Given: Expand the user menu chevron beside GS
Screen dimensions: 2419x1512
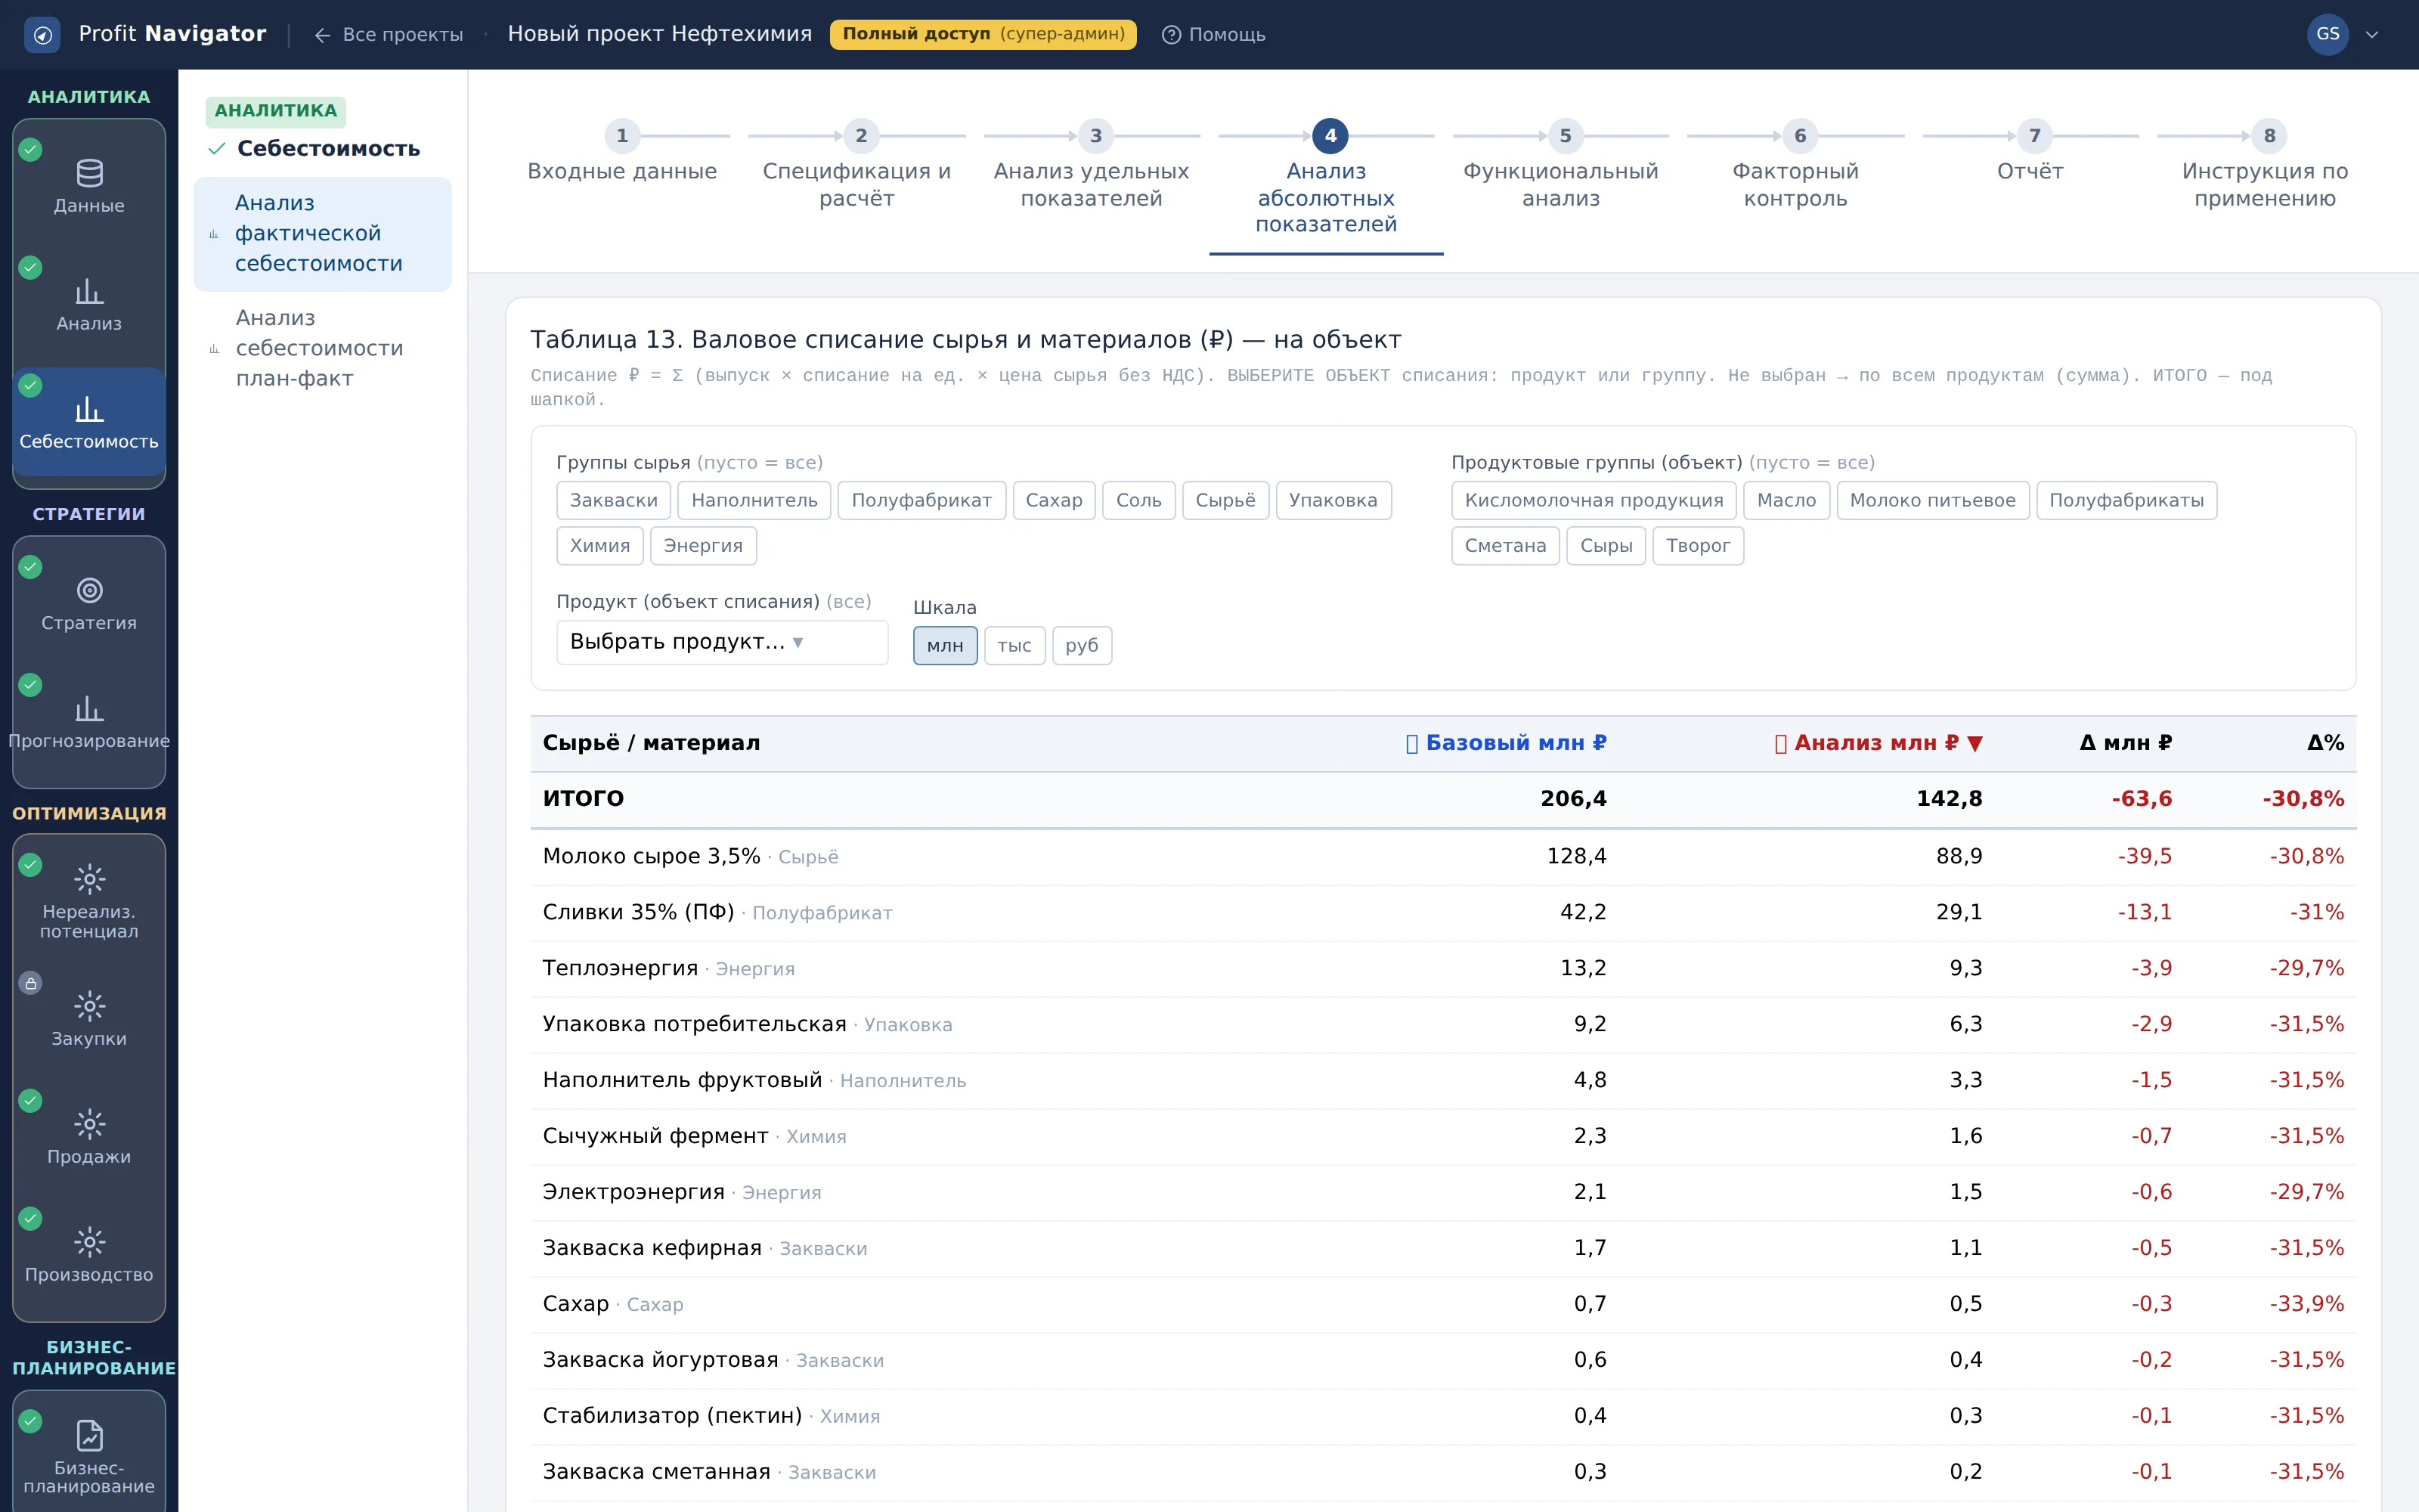Looking at the screenshot, I should [2372, 35].
